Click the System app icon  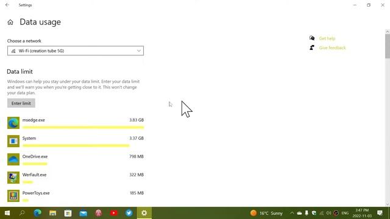13,141
